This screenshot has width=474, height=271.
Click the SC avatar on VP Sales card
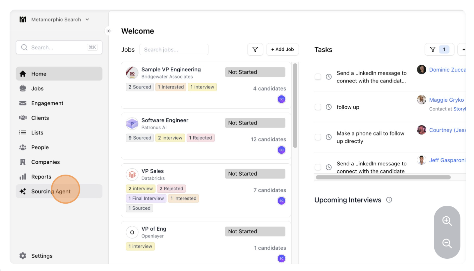point(281,201)
